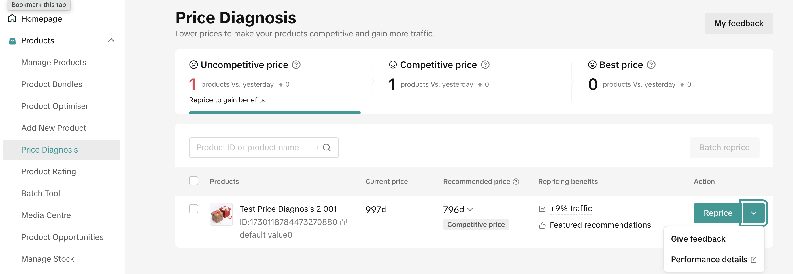Expand the 796₫ recommended price dropdown
The width and height of the screenshot is (793, 274).
tap(470, 210)
